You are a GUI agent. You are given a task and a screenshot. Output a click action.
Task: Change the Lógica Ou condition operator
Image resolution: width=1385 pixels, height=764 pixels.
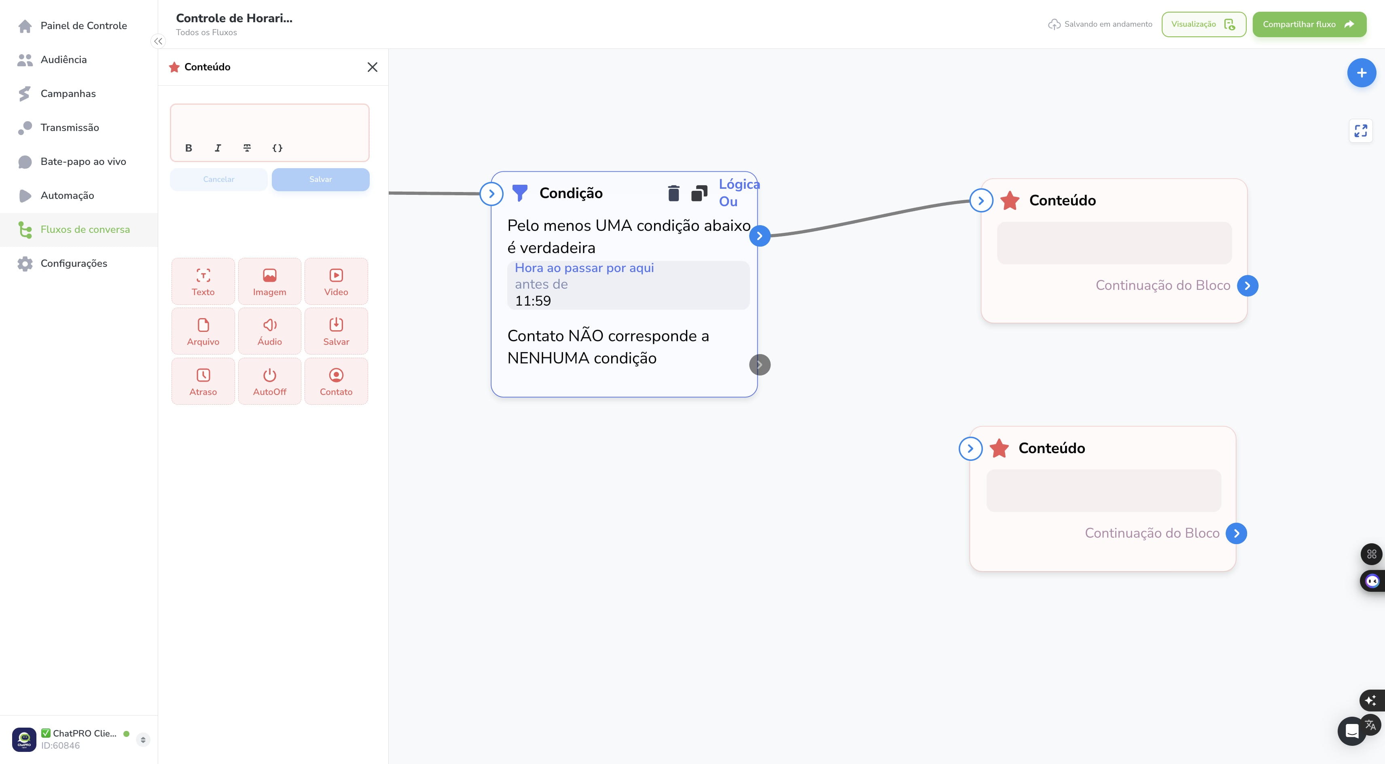point(739,193)
